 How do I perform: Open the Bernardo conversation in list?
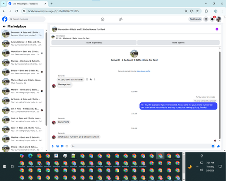pyautogui.click(x=23, y=34)
